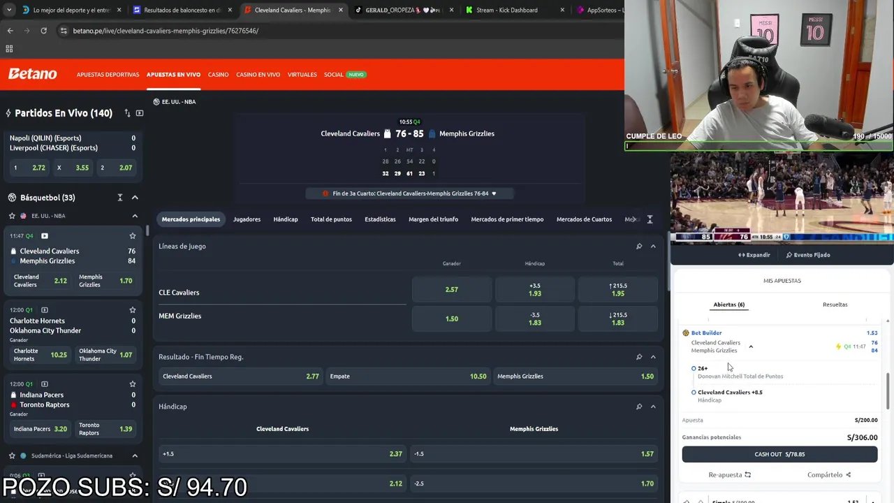Click Evento Fijado pin button
The height and width of the screenshot is (503, 894).
(808, 255)
